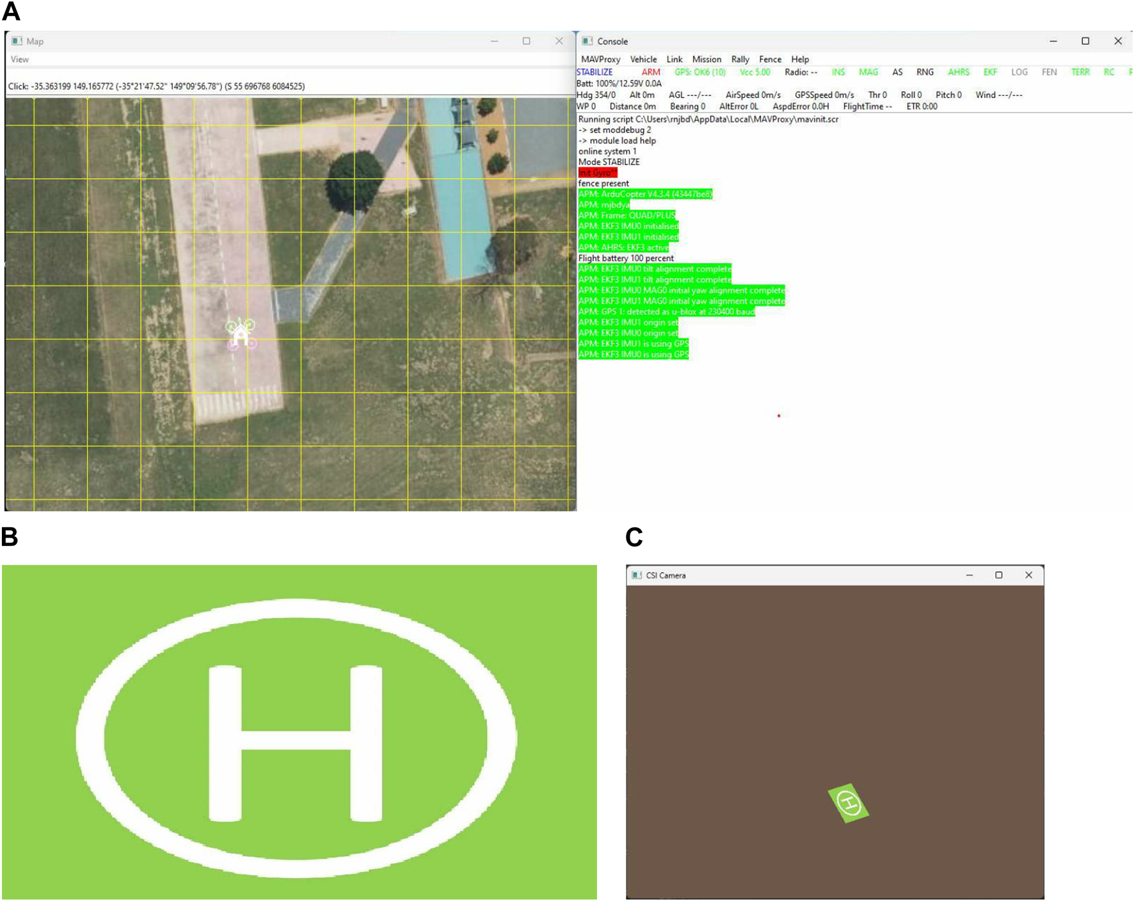Click the helipad H marker in camera view
Screen dimensions: 1134x901
[849, 802]
